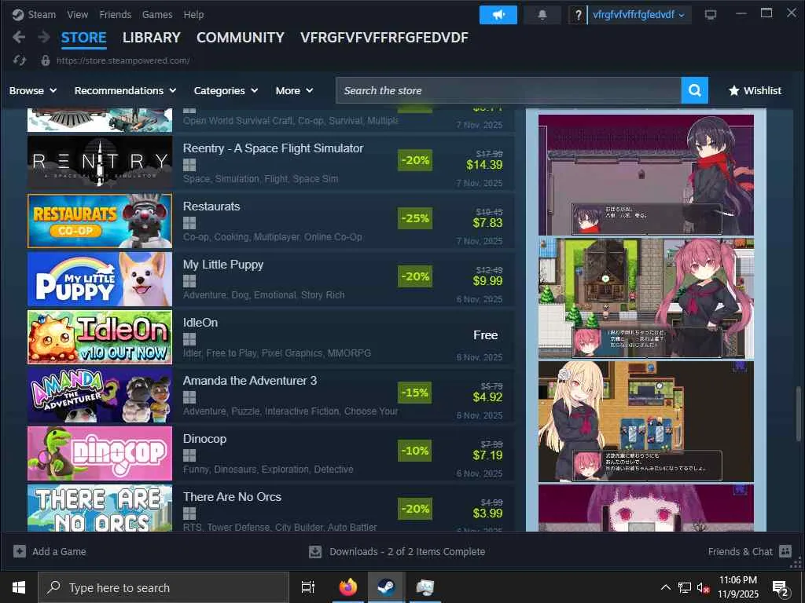Click the store page vertical scrollbar

coord(799,413)
